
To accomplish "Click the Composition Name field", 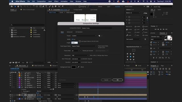I will (97, 28).
